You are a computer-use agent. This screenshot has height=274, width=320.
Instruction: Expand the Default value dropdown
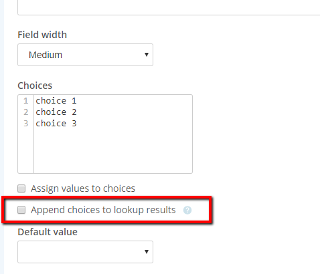[85, 252]
